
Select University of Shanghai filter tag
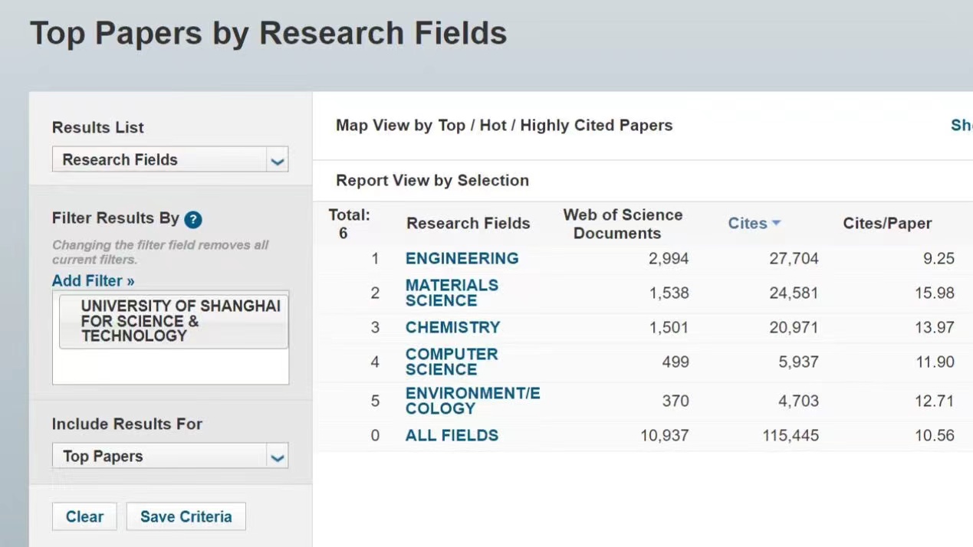[x=173, y=321]
